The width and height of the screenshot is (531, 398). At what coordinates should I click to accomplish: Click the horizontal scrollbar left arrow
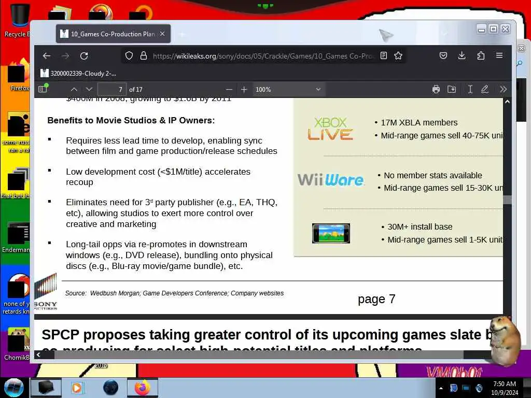(38, 354)
